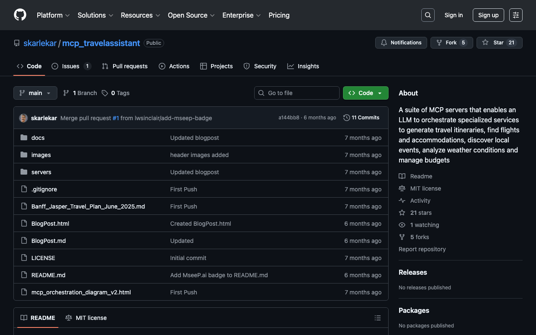Open README outline list icon
The width and height of the screenshot is (536, 335).
click(x=377, y=318)
